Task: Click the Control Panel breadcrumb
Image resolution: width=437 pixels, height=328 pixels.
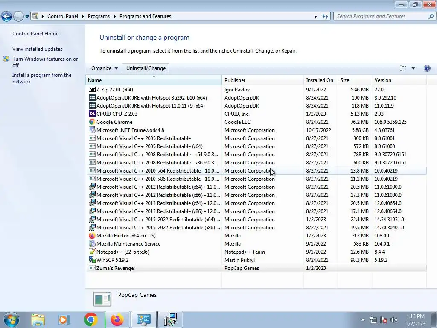Action: click(63, 16)
